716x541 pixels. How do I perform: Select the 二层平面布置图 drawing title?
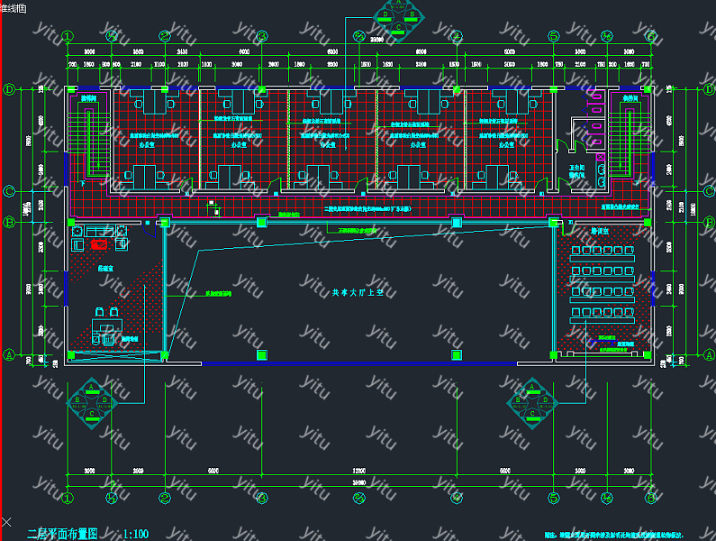click(x=61, y=534)
